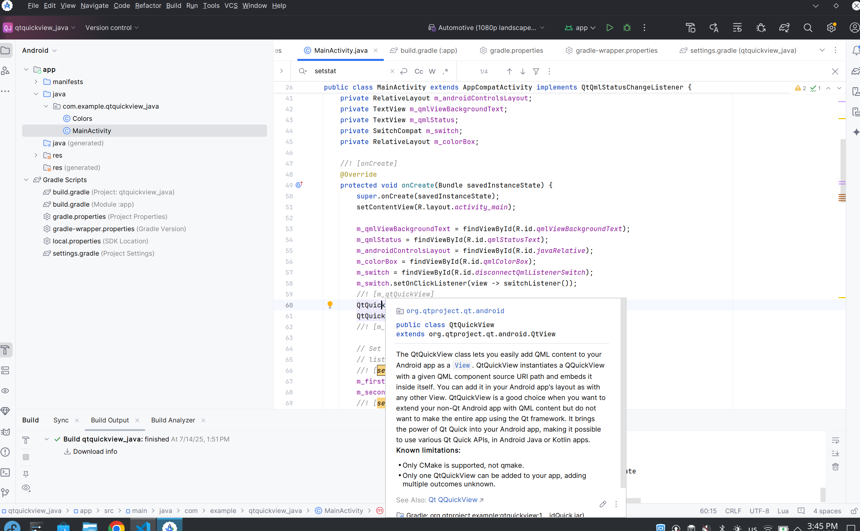860x531 pixels.
Task: Start debugging with the bug icon
Action: pos(627,28)
